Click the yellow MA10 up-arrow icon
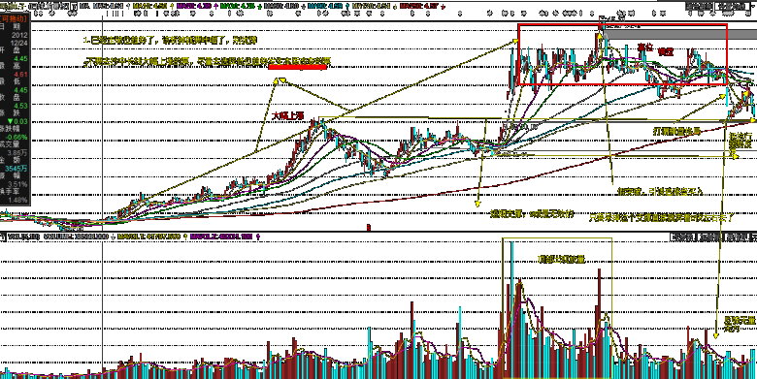Viewport: 757px width, 379px height. [x=173, y=6]
